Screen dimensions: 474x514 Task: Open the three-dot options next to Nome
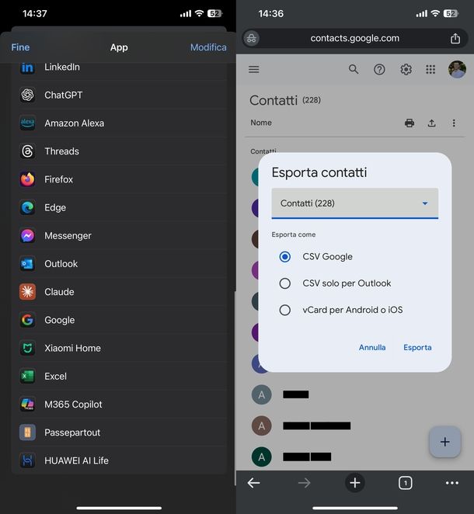pyautogui.click(x=454, y=123)
